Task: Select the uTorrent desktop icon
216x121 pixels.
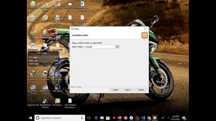Action: point(33,5)
